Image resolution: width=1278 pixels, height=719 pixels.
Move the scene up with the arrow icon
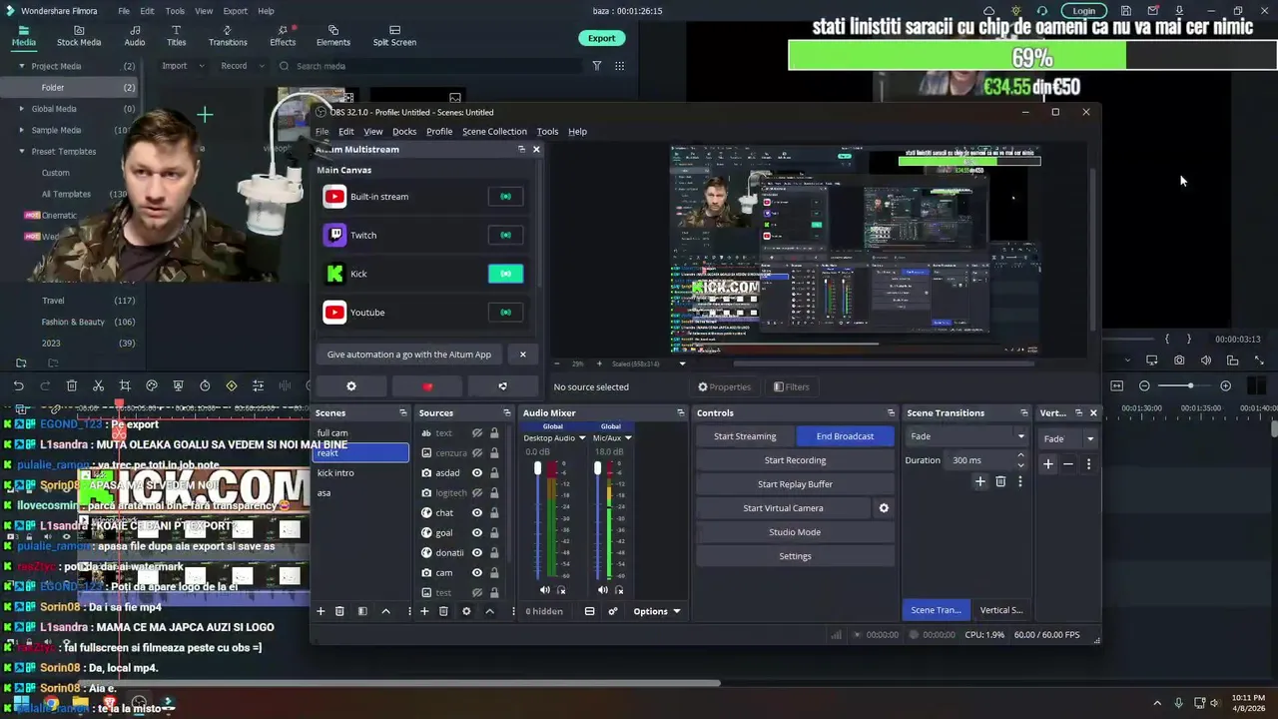385,611
